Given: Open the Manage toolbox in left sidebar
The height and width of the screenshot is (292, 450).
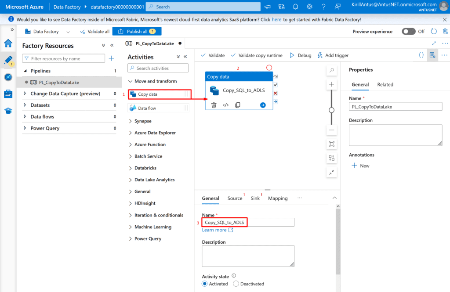Looking at the screenshot, I should tap(8, 94).
